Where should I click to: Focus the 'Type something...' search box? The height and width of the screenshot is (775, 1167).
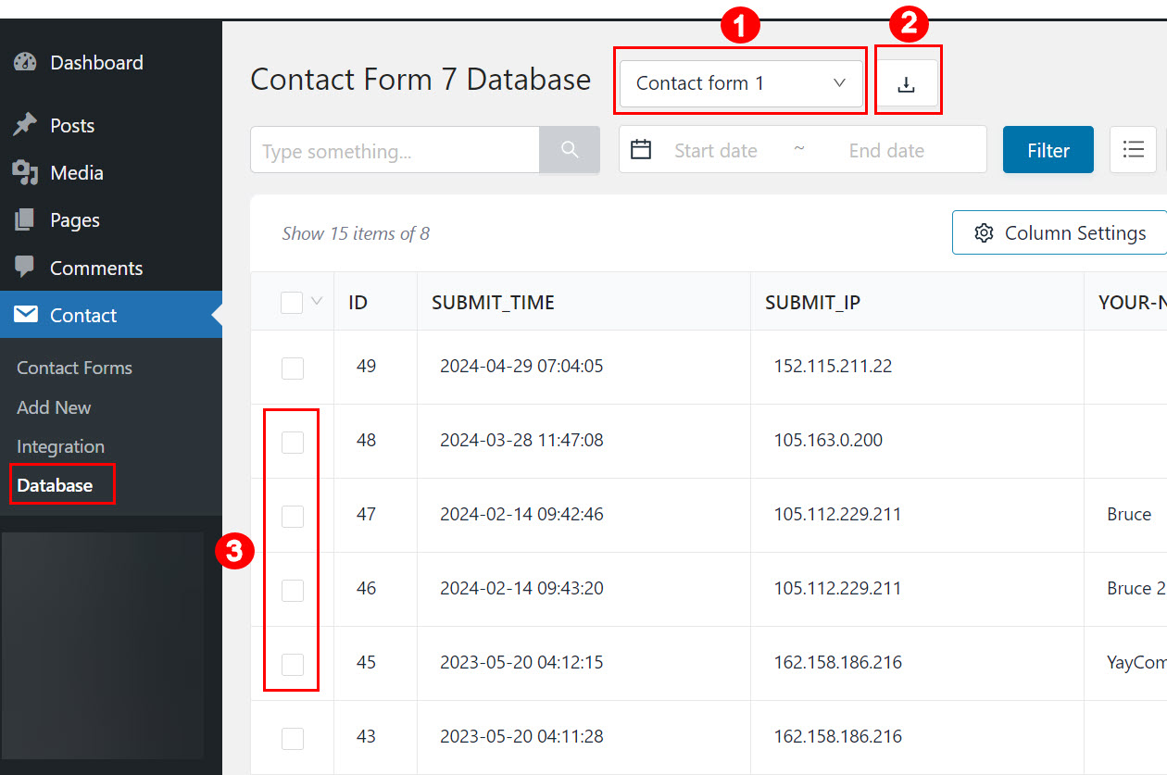[394, 151]
